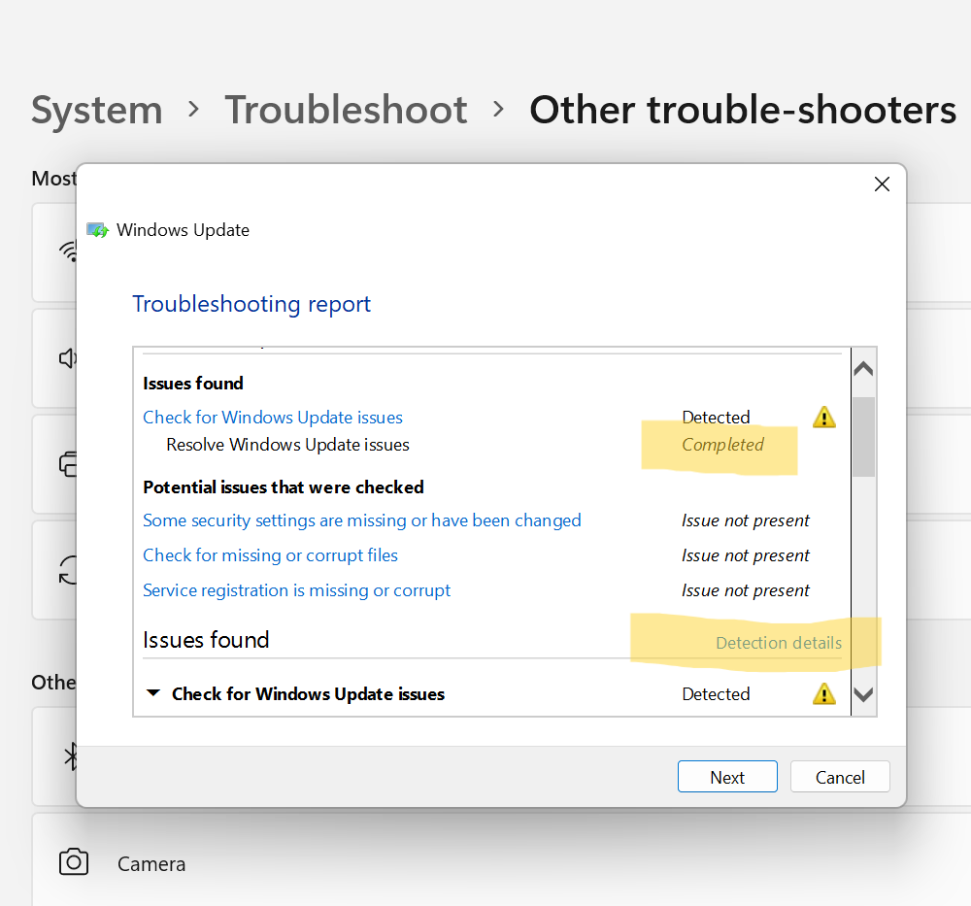Screen dimensions: 971x906
Task: Click the Camera icon in settings list
Action: pyautogui.click(x=74, y=861)
